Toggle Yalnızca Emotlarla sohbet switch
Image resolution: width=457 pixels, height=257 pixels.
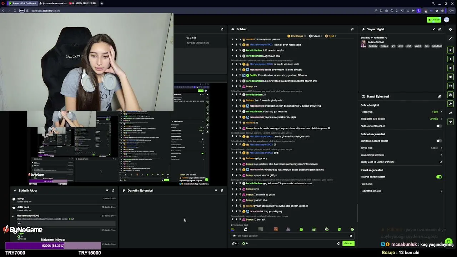439,141
